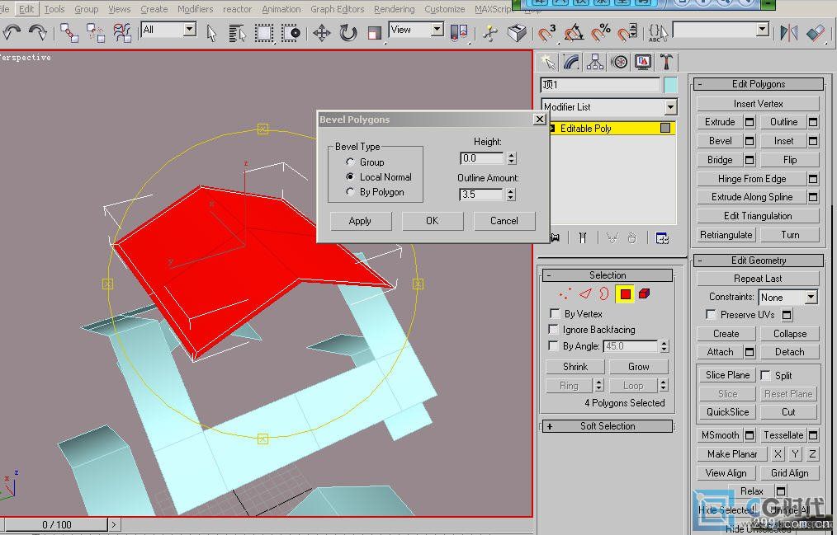Open the Motion command panel tab
This screenshot has height=535, width=837.
pyautogui.click(x=619, y=63)
